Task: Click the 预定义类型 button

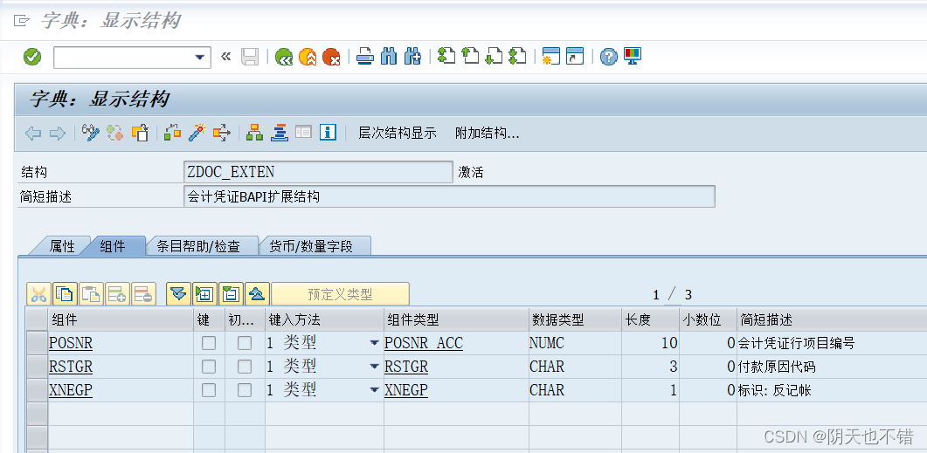Action: click(x=340, y=293)
